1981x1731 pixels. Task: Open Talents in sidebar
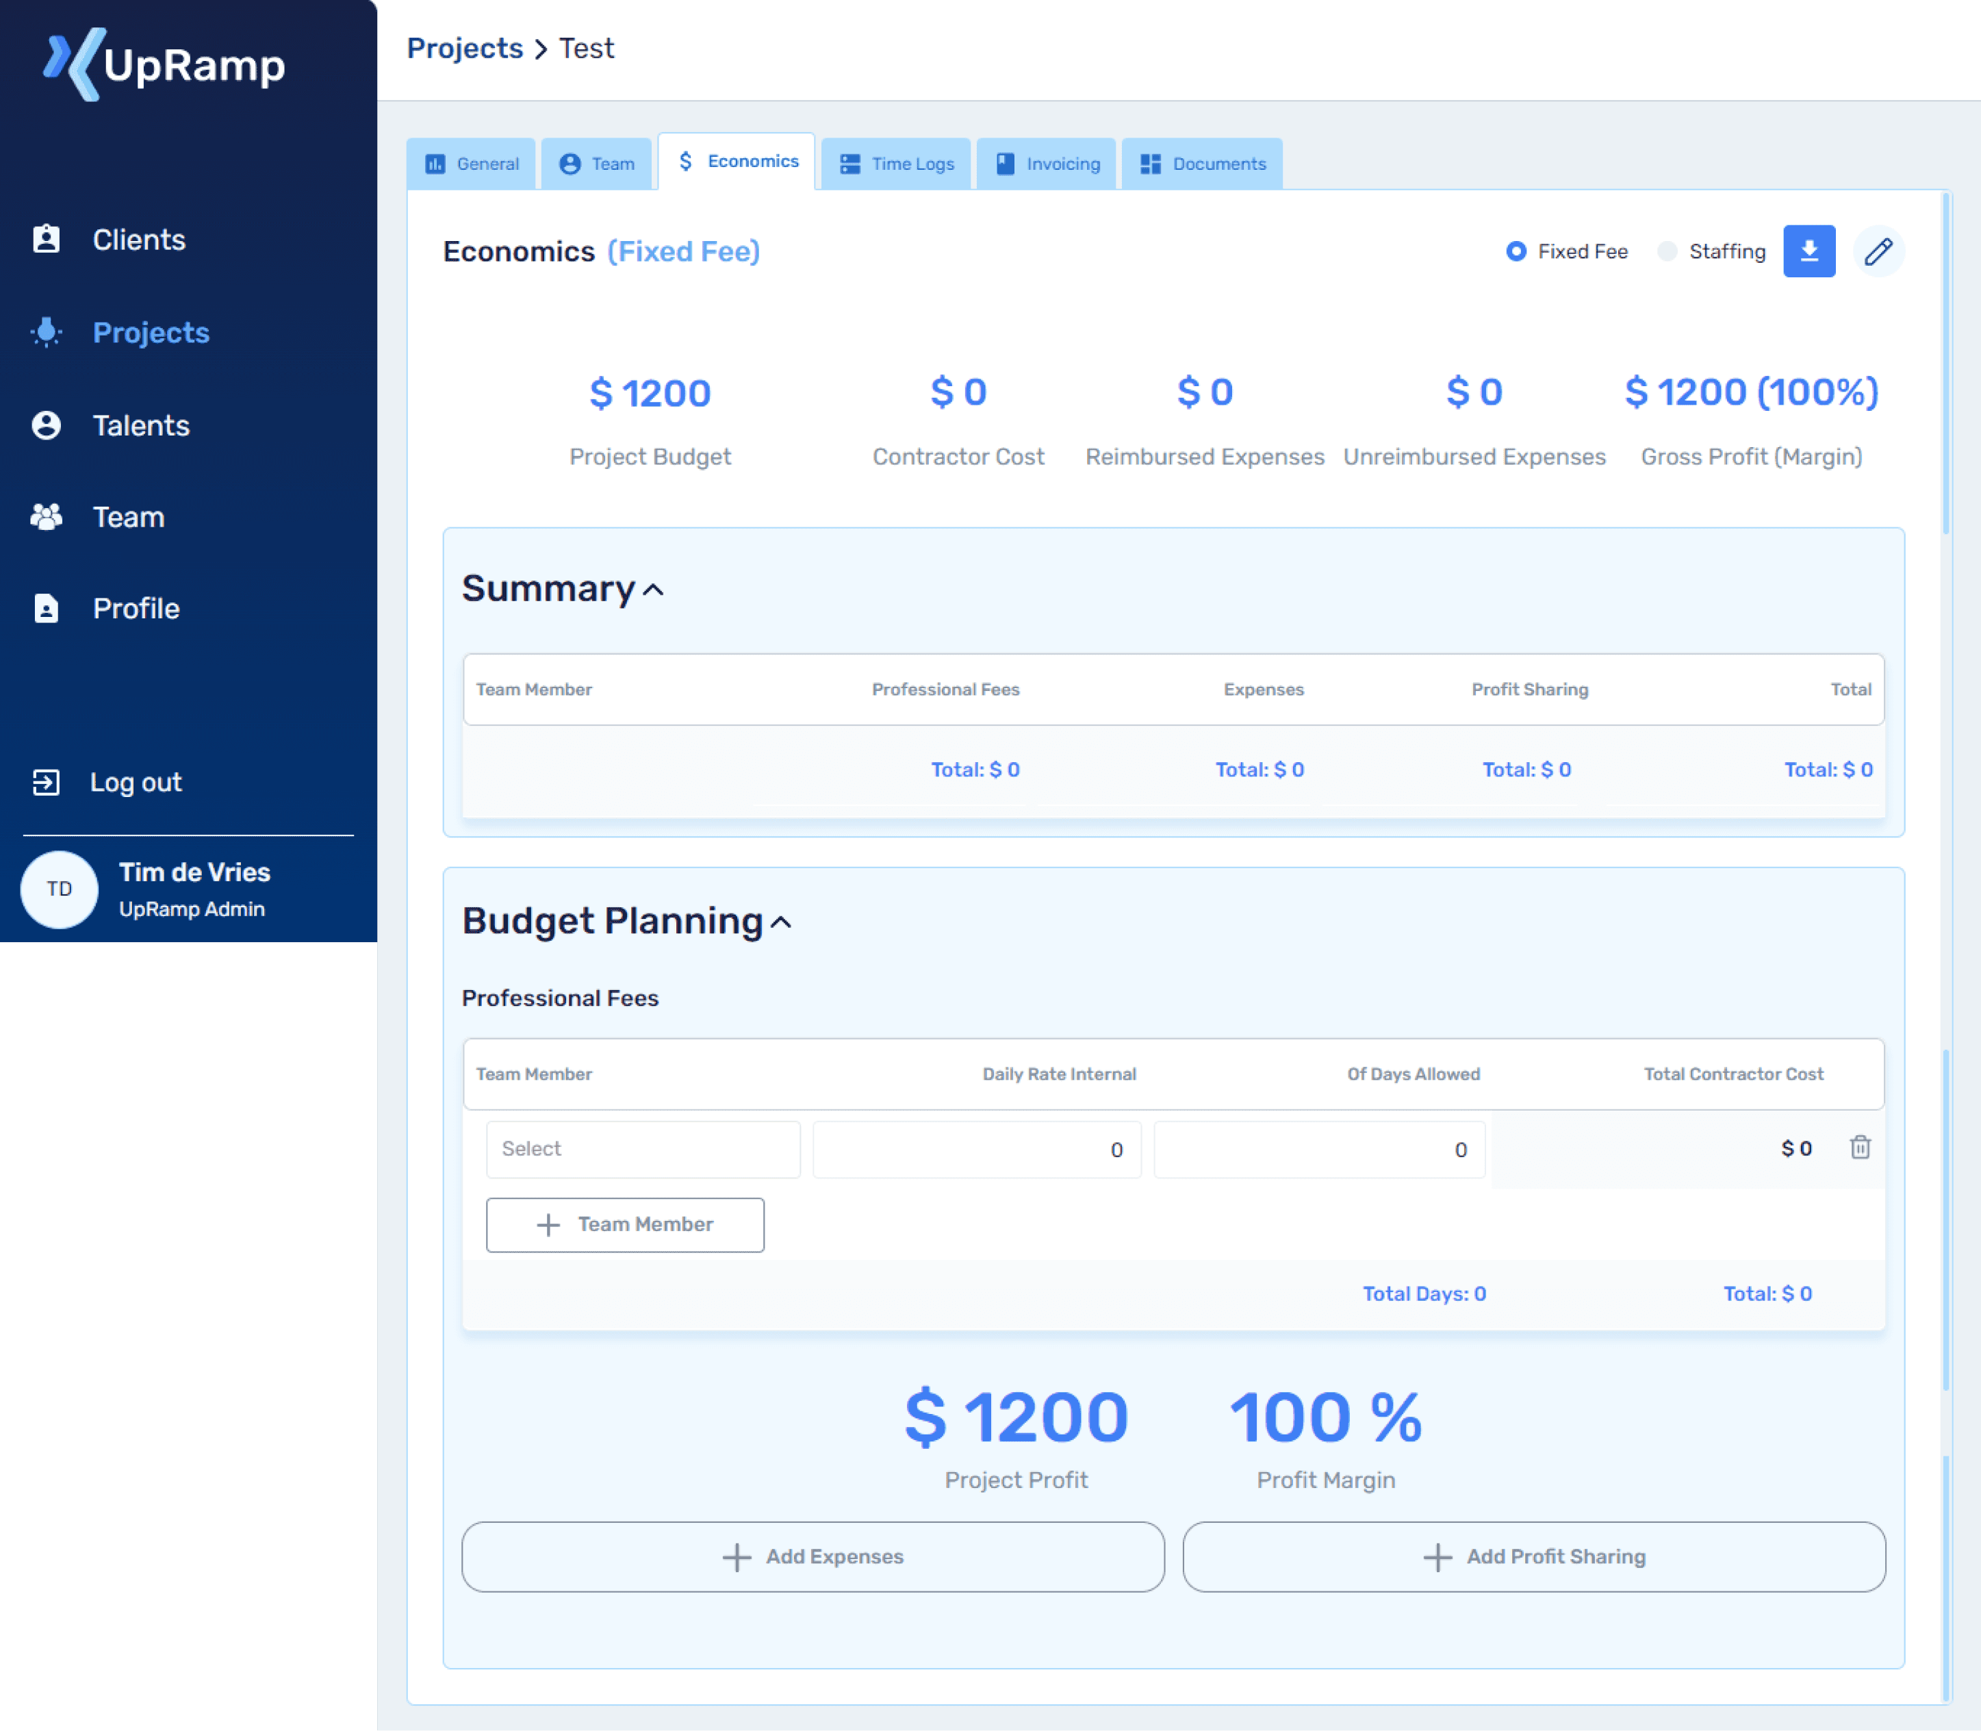click(x=140, y=425)
